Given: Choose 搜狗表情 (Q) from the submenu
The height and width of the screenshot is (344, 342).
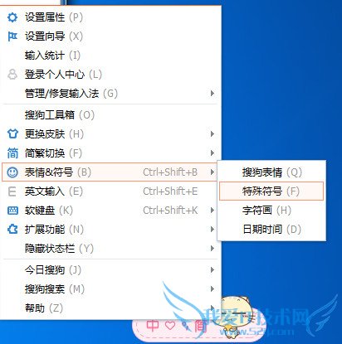Looking at the screenshot, I should pyautogui.click(x=271, y=172).
